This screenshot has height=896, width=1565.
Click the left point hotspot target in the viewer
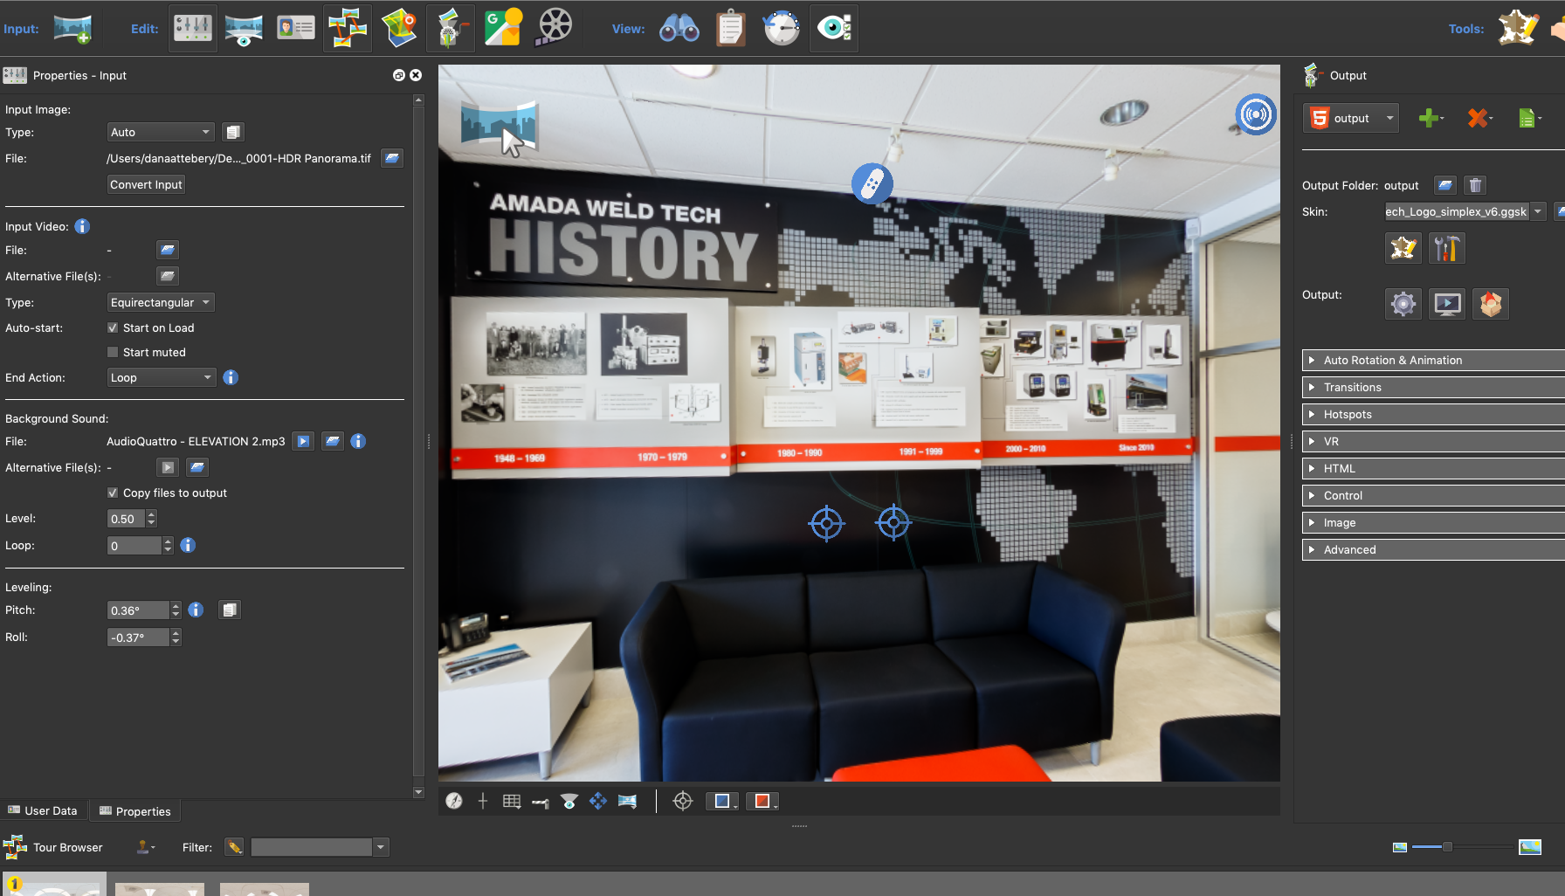point(826,524)
